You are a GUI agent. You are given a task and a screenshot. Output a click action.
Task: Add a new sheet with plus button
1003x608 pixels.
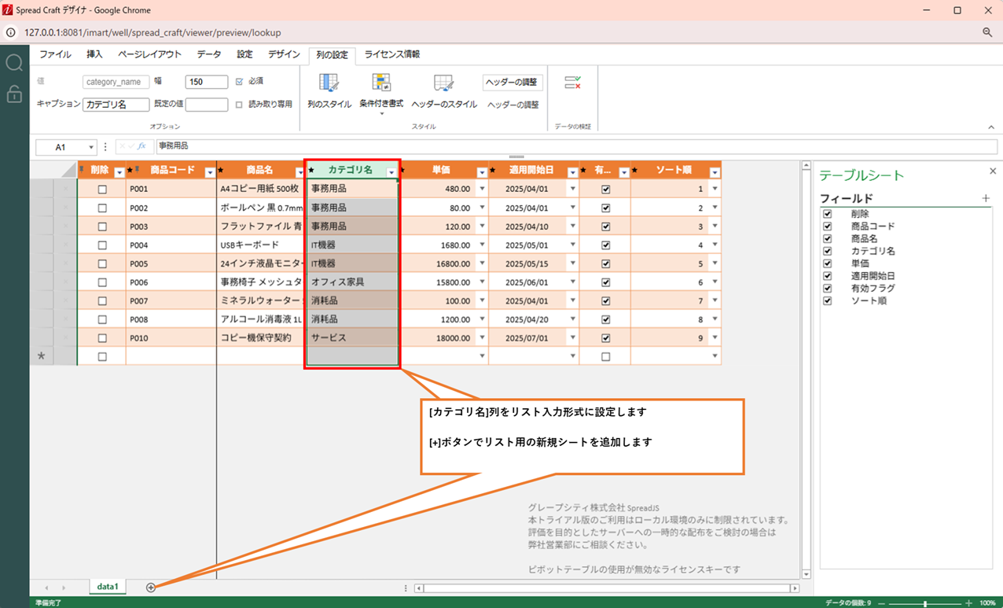pos(151,588)
